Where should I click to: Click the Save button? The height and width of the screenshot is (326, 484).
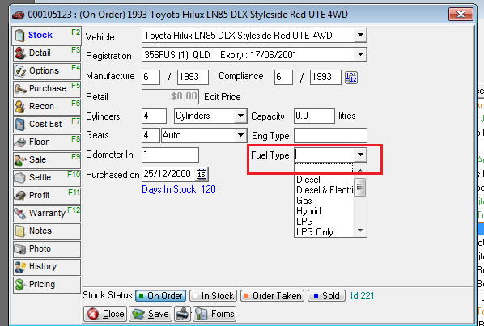[x=151, y=315]
